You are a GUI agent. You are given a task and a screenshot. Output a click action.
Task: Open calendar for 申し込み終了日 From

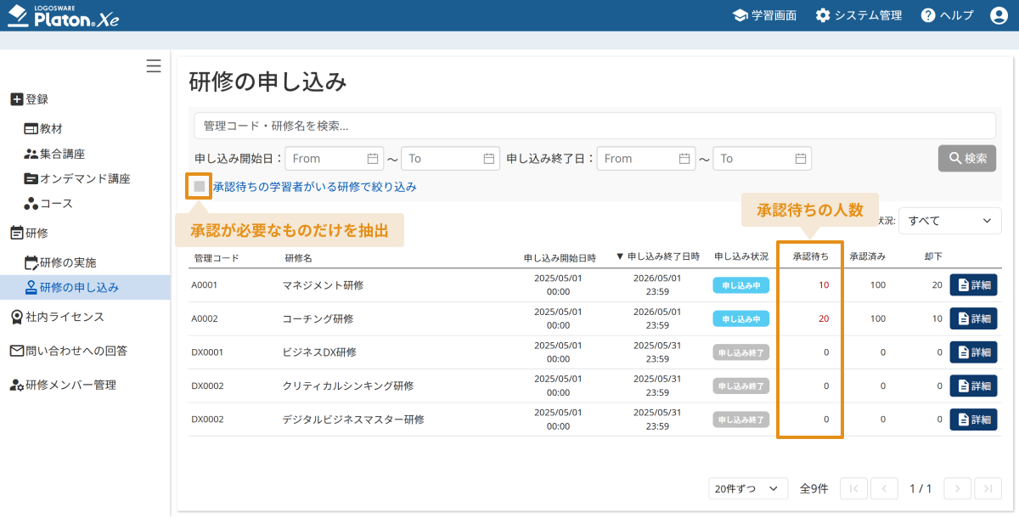pyautogui.click(x=685, y=159)
